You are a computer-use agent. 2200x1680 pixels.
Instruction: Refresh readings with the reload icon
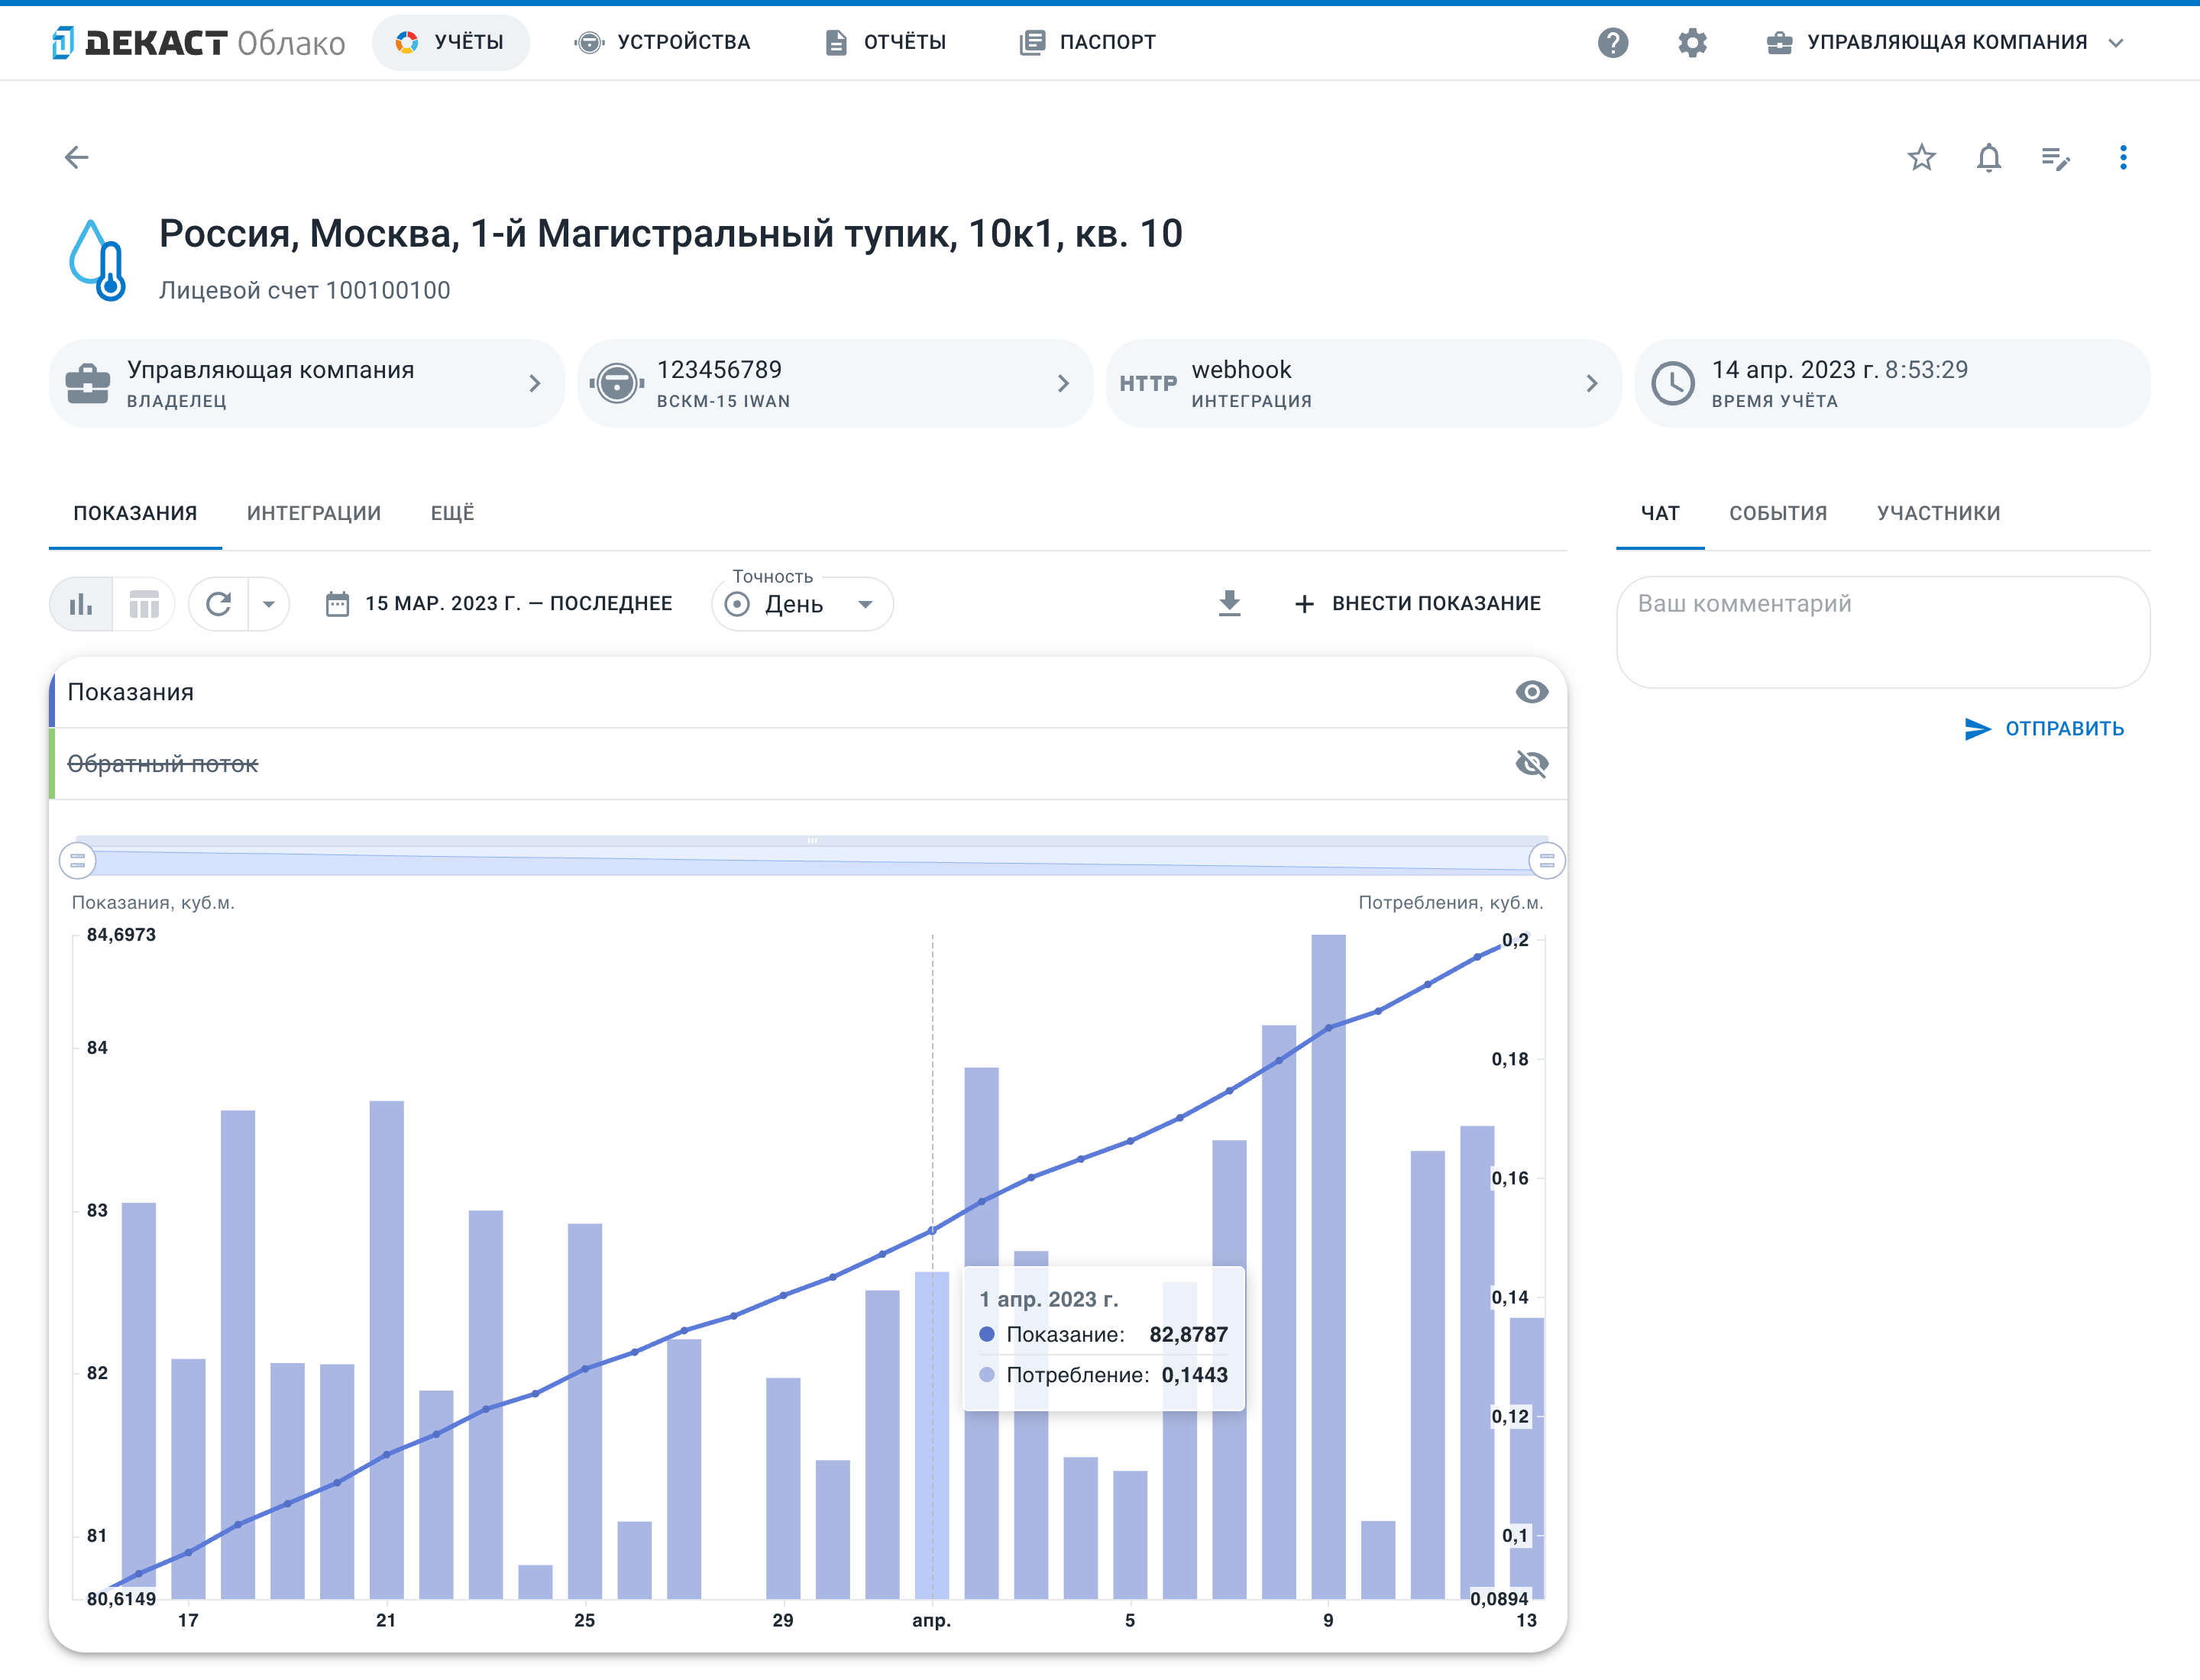218,604
